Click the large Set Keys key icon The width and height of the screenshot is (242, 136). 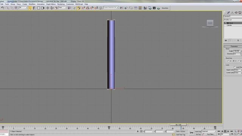pyautogui.click(x=191, y=133)
